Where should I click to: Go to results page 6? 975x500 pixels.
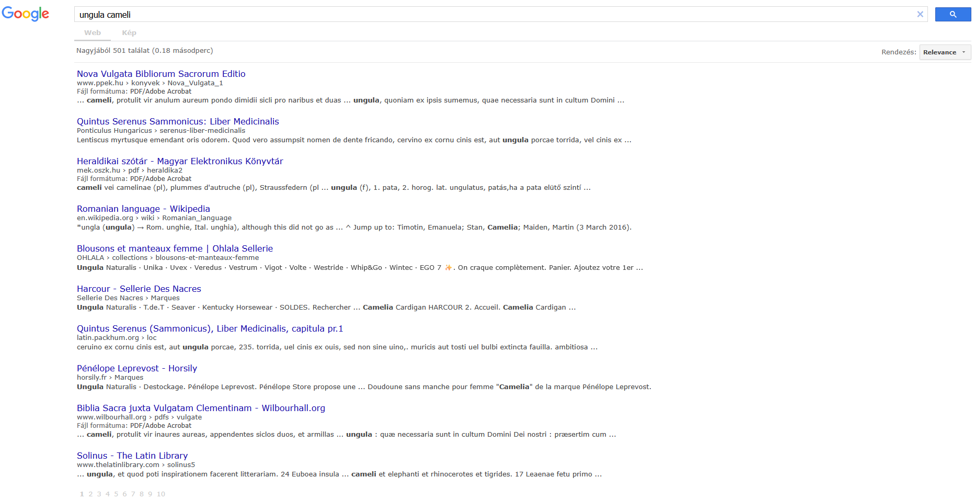point(124,494)
